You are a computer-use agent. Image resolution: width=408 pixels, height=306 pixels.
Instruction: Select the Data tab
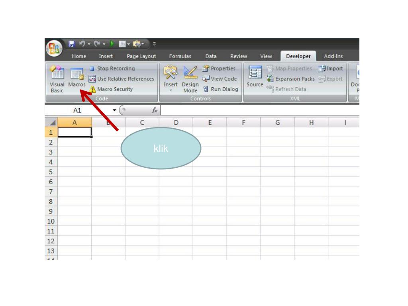click(x=211, y=56)
